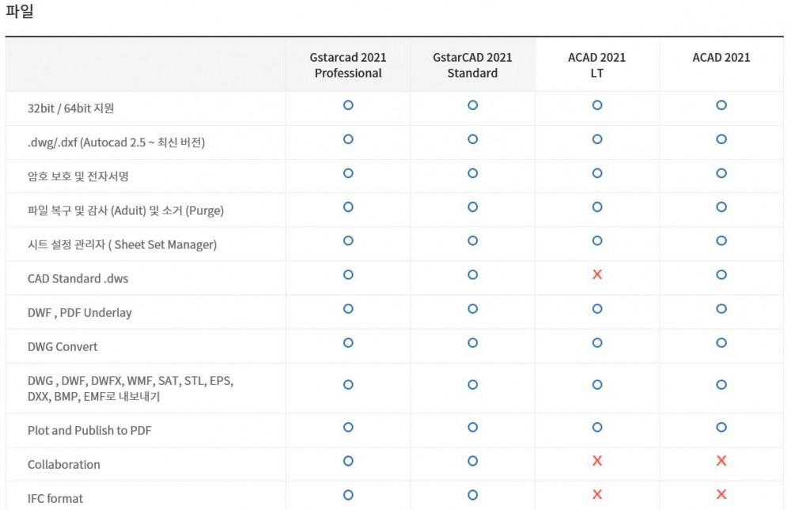791x510 pixels.
Task: Click the ACAD 2021 LT column header
Action: tap(597, 65)
